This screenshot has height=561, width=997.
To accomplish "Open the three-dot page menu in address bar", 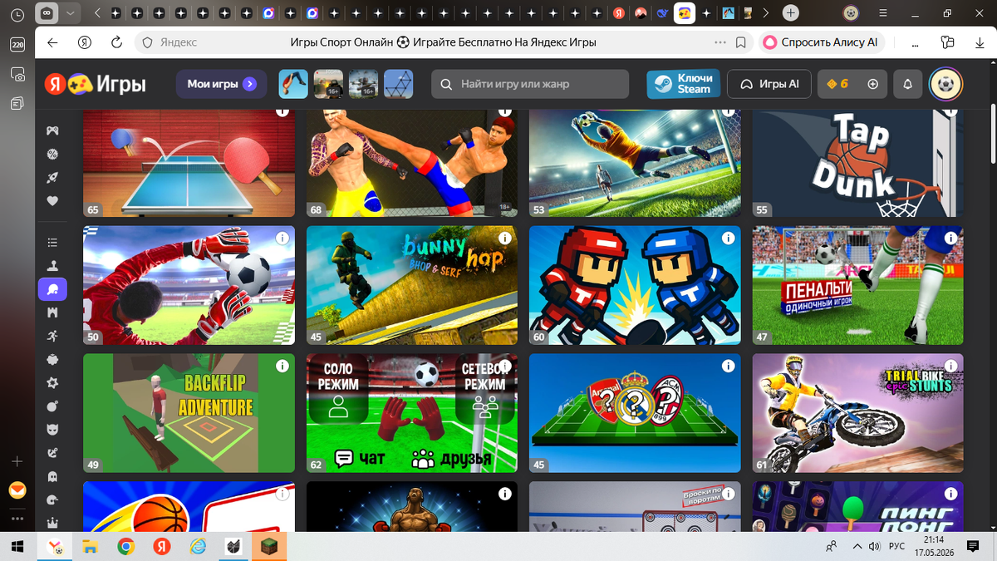I will 720,42.
